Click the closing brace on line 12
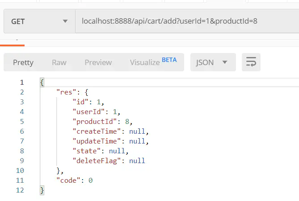Screen dimensions: 299x201 pyautogui.click(x=42, y=190)
